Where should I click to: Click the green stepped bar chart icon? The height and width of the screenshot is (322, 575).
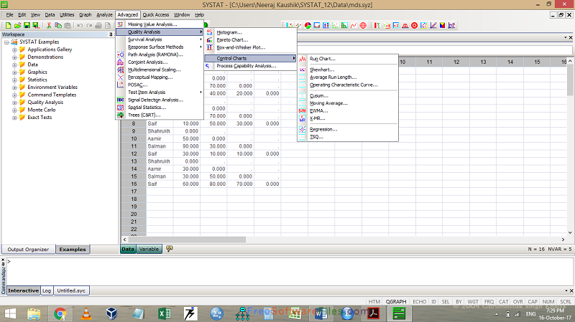click(344, 25)
